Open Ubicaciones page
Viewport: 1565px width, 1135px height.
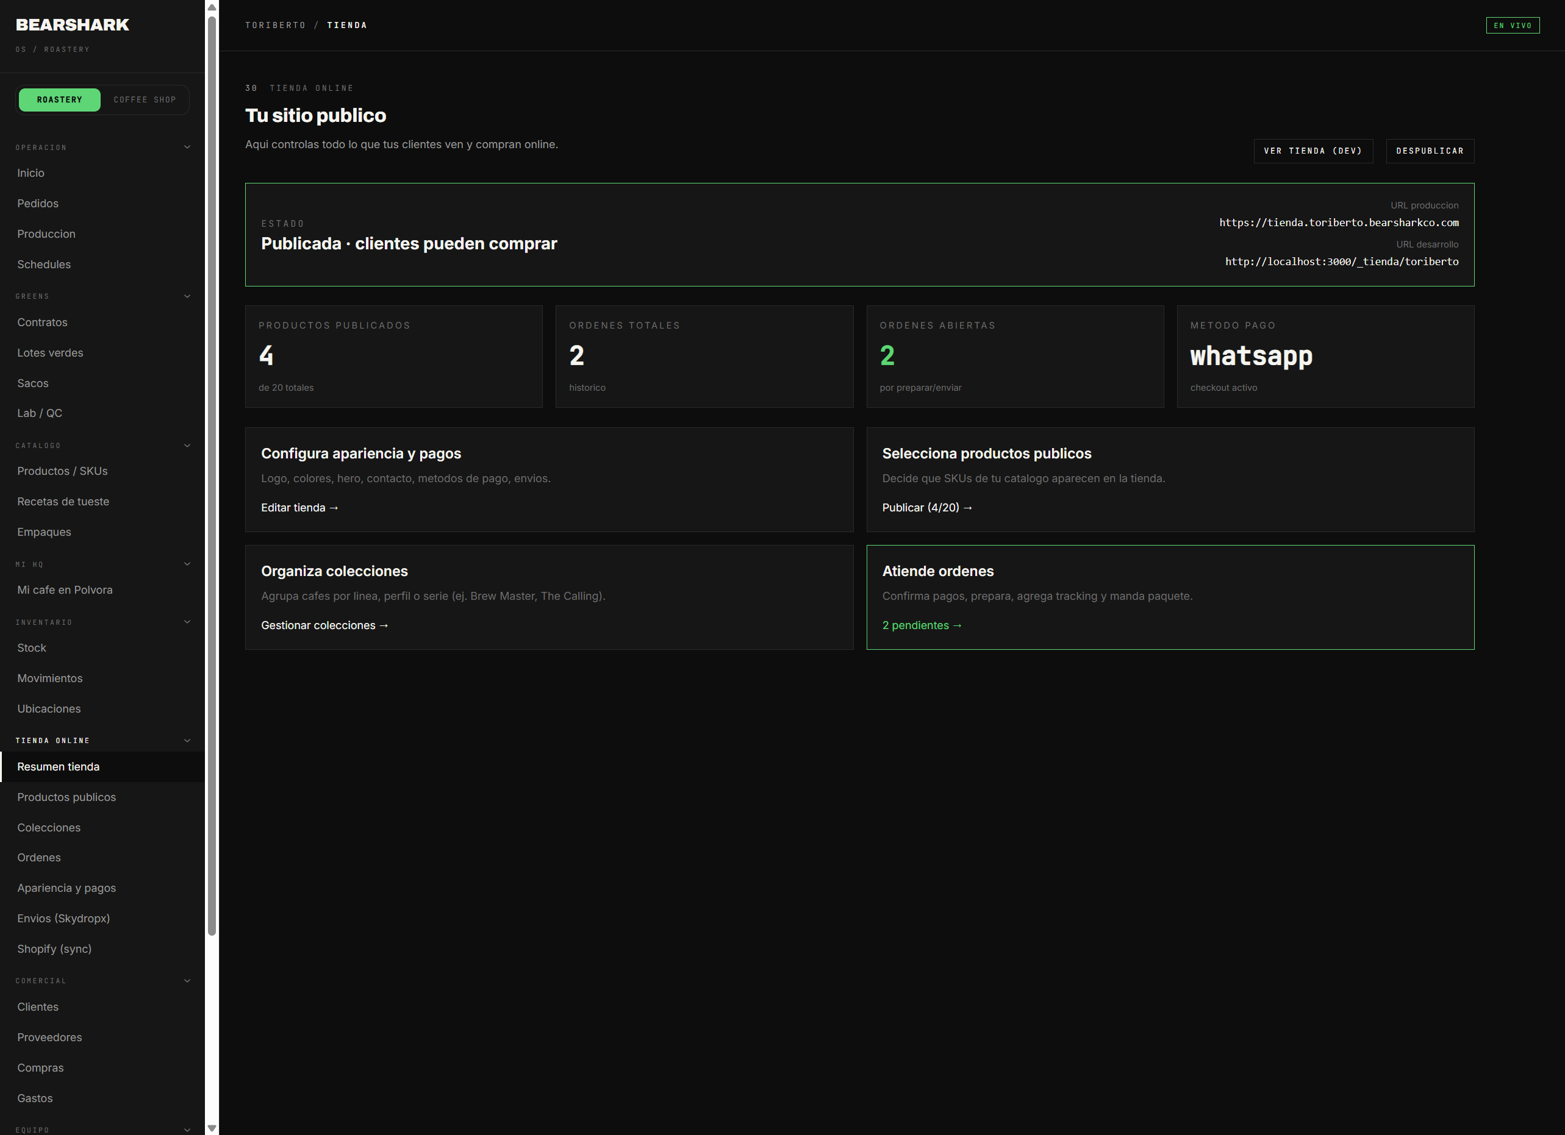[x=102, y=708]
